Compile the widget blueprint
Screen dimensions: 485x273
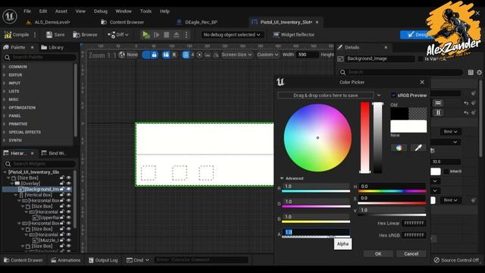pyautogui.click(x=17, y=35)
